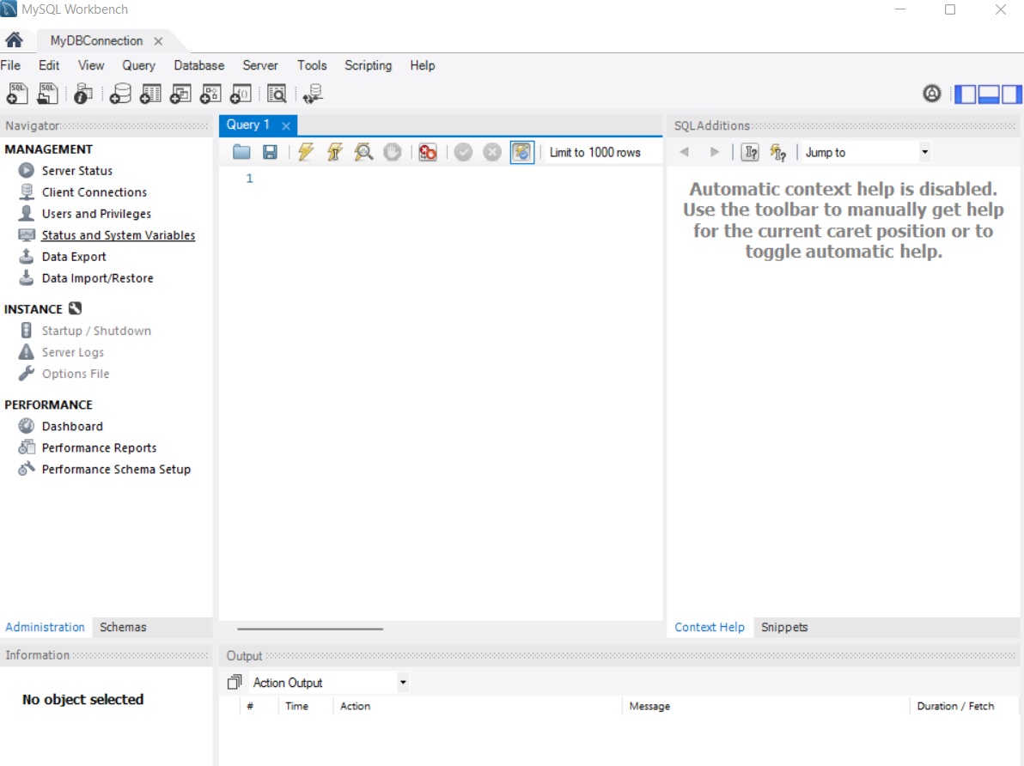The image size is (1024, 766).
Task: Click into SQL editor line 1
Action: click(457, 179)
